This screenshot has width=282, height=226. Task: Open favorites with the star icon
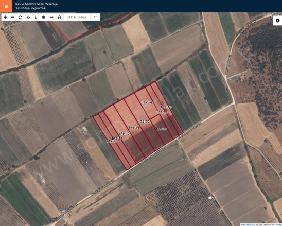[43, 18]
